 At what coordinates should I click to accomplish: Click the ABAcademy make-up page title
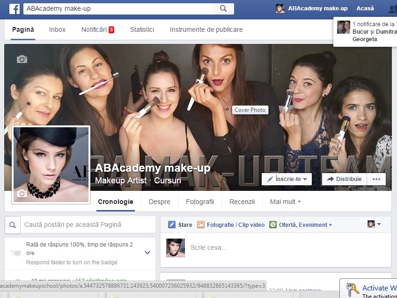point(153,168)
